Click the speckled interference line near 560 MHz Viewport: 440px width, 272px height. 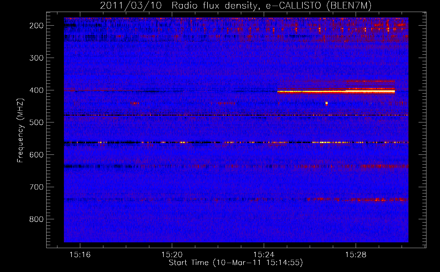(x=236, y=142)
